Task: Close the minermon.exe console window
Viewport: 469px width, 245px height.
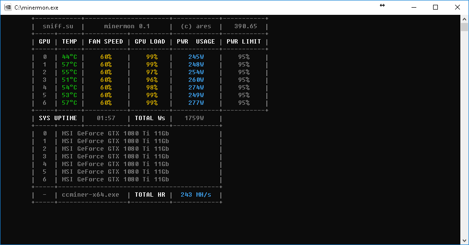Action: coord(458,7)
